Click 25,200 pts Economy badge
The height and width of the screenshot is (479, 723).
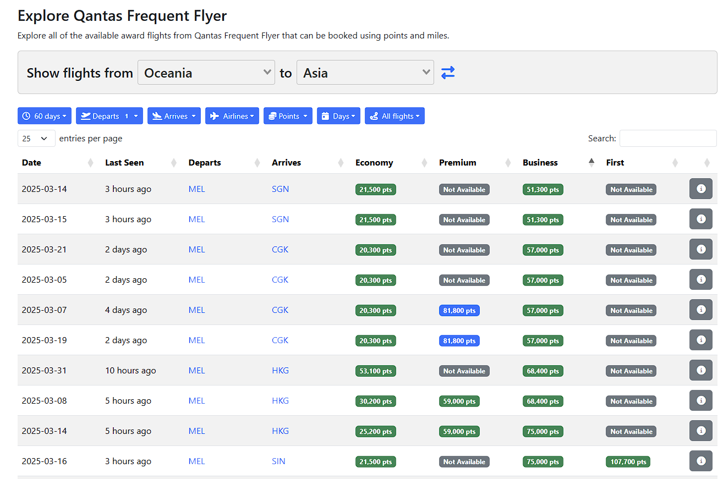pyautogui.click(x=376, y=432)
